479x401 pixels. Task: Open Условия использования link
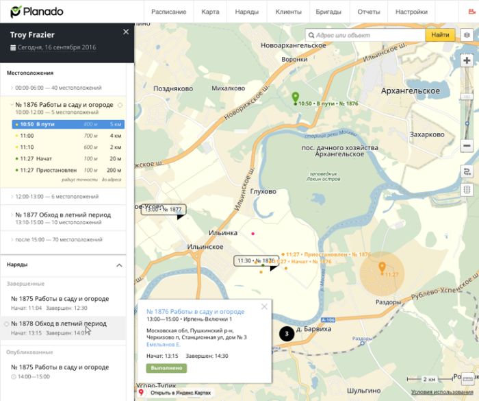coord(442,392)
